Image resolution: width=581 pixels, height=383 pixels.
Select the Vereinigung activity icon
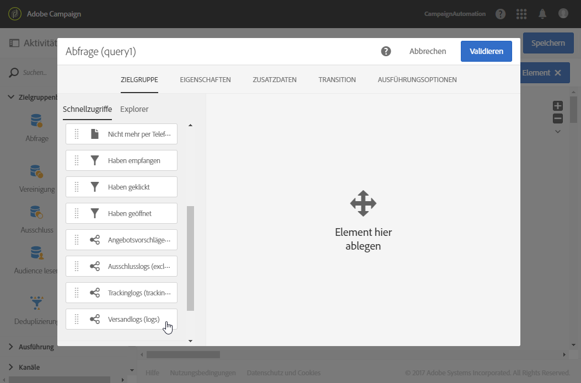pos(36,171)
